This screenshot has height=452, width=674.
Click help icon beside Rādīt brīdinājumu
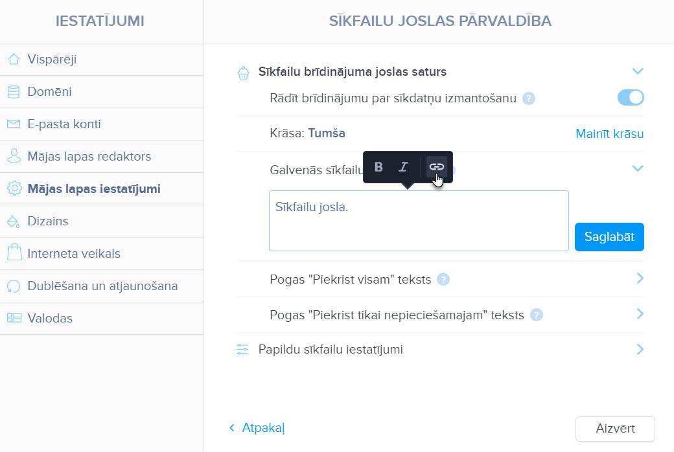(x=529, y=98)
